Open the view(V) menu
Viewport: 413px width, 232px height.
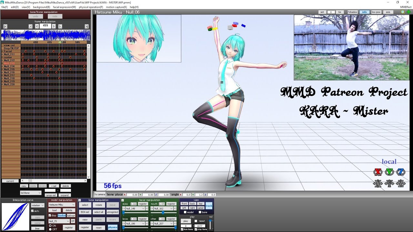click(x=26, y=7)
